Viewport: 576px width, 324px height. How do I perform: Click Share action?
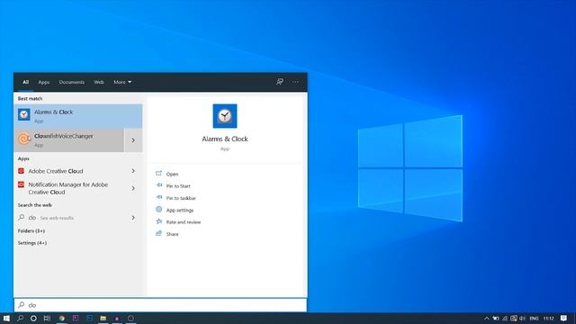click(x=172, y=234)
